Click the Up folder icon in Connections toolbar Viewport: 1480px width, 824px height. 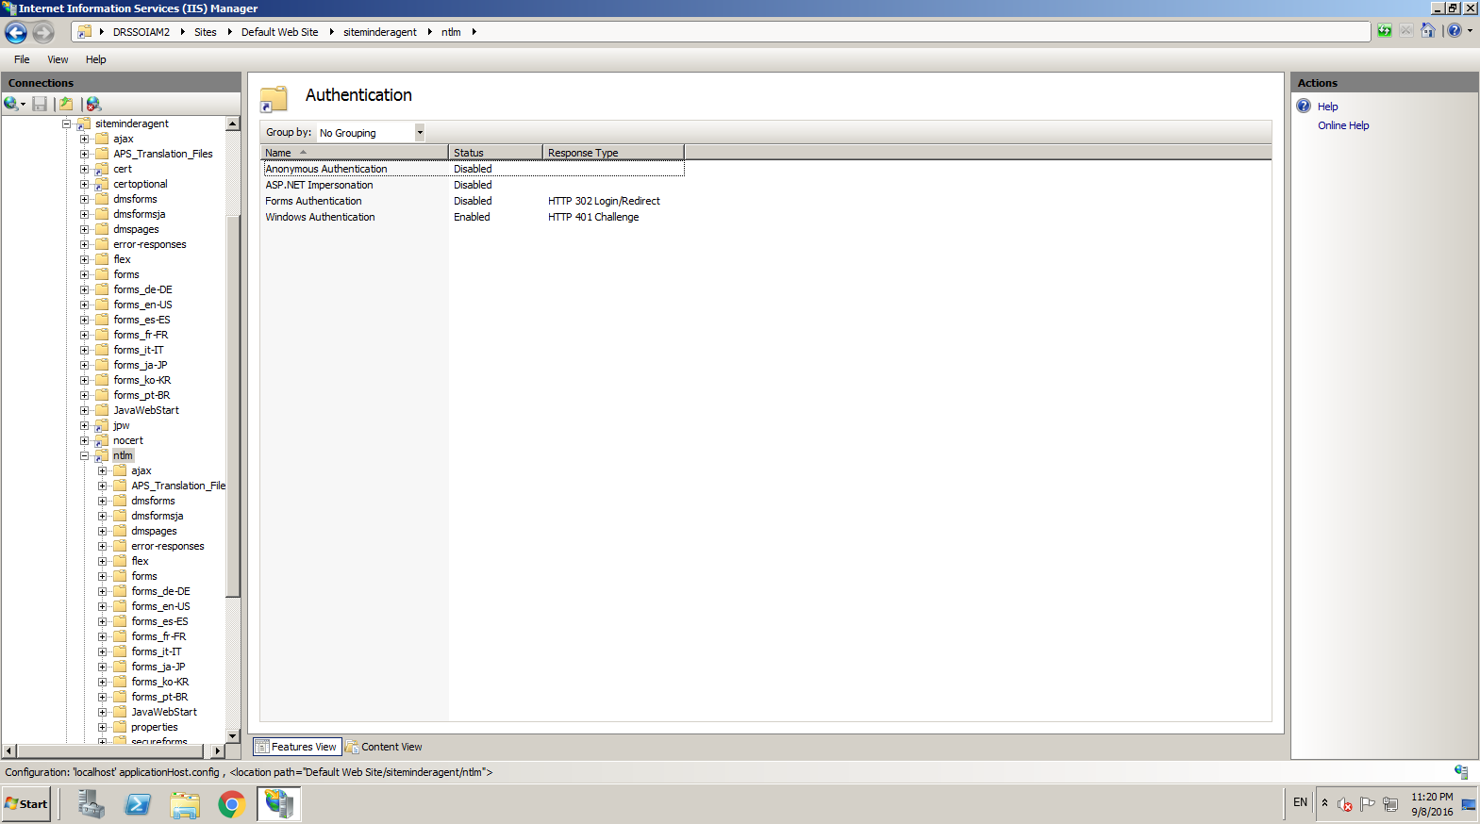(x=66, y=104)
